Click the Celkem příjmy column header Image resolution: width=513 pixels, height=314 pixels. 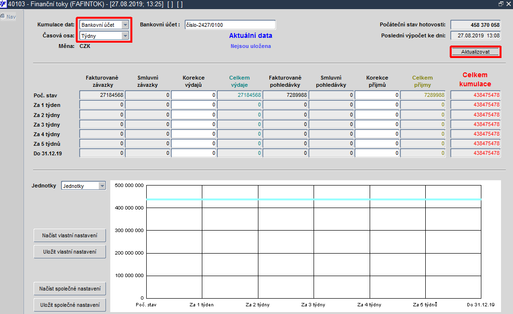[x=422, y=81]
